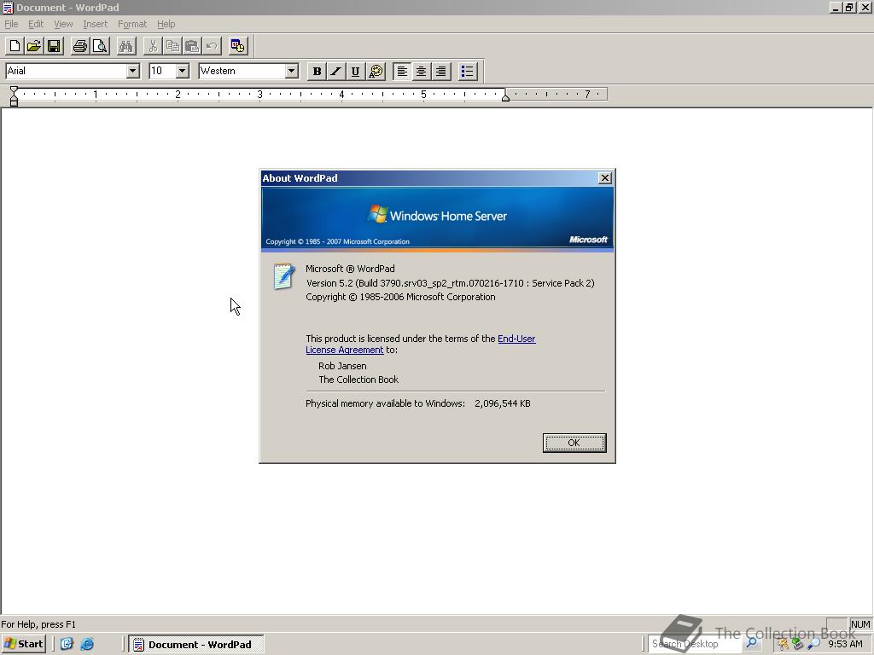Toggle italic formatting
Image resolution: width=874 pixels, height=655 pixels.
point(336,72)
